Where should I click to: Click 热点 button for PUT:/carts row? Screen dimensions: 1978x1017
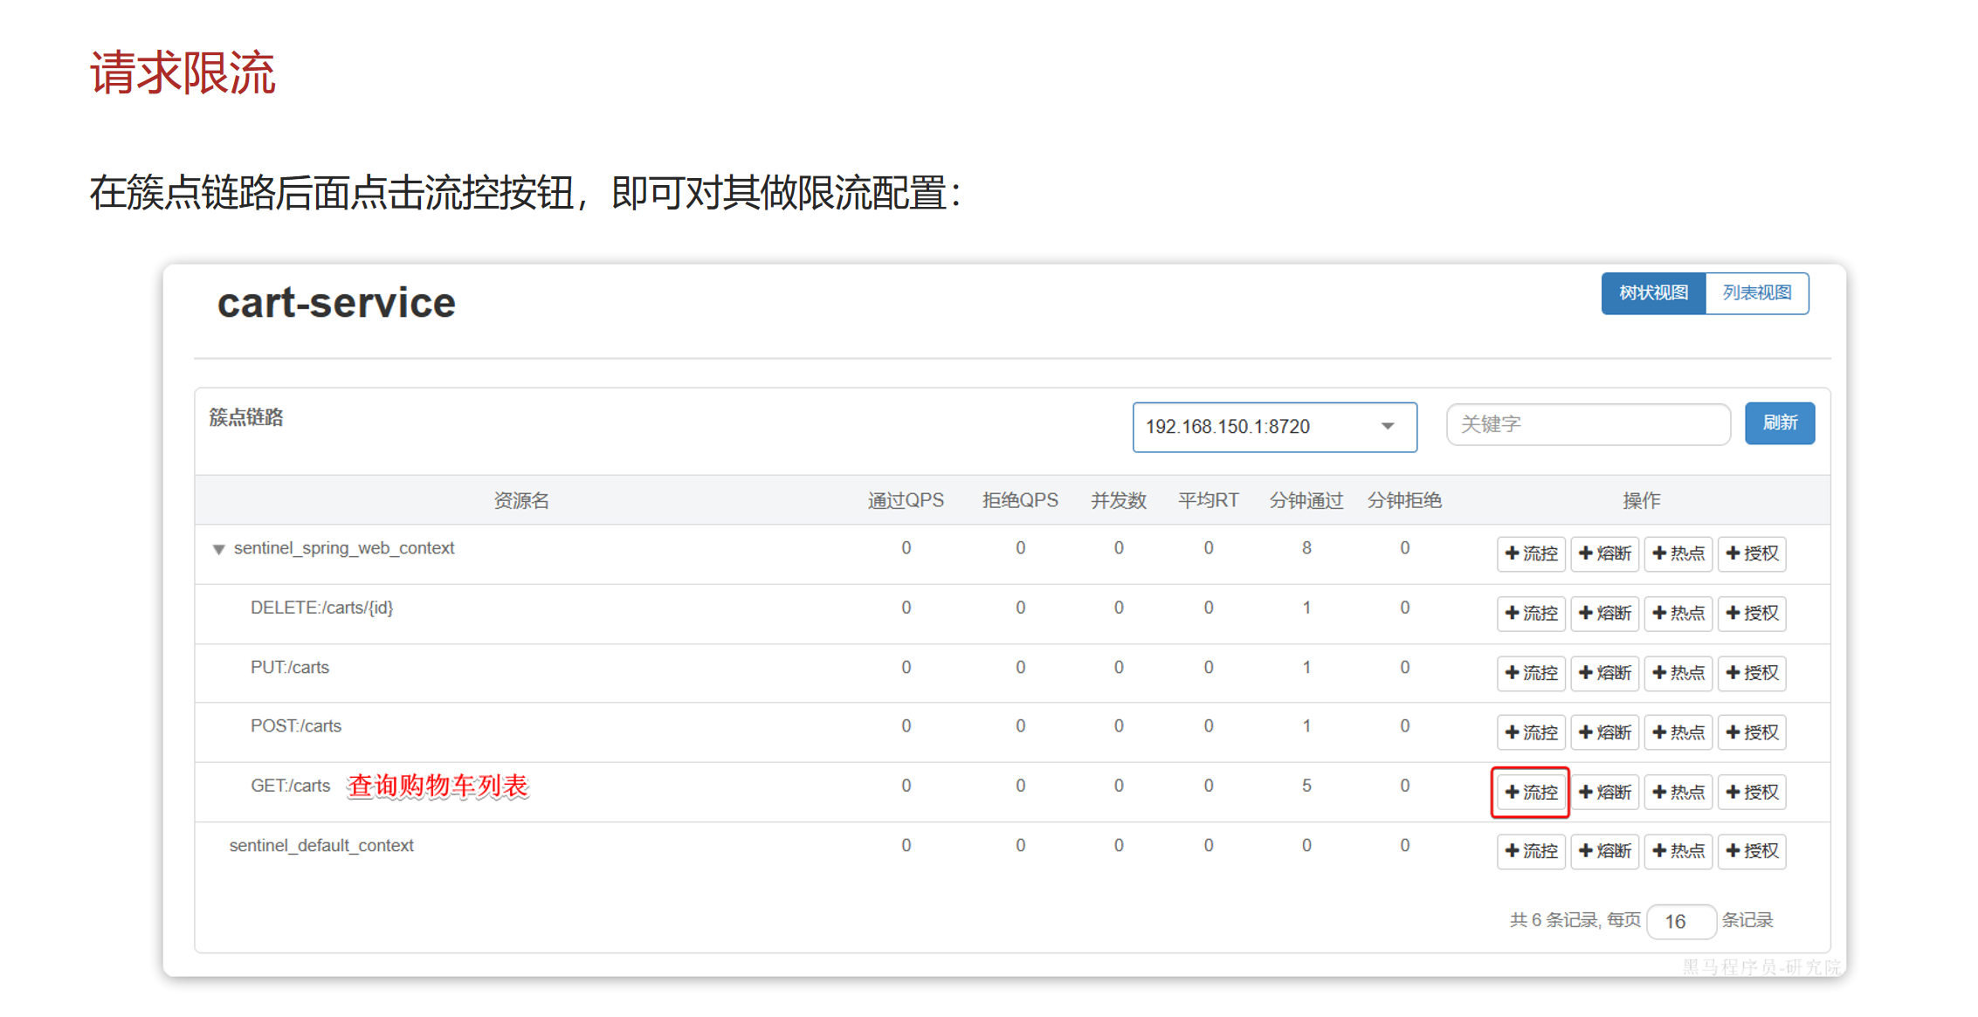tap(1678, 673)
